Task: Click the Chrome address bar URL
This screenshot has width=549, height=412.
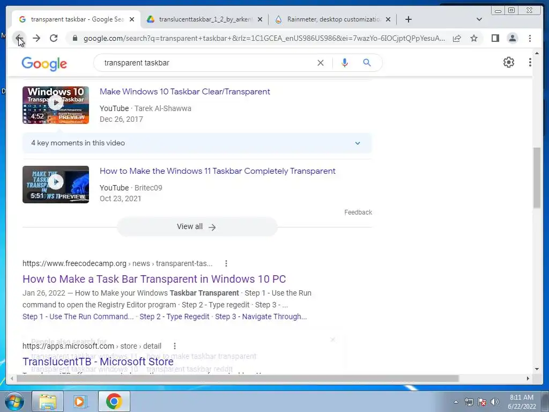Action: coord(264,38)
